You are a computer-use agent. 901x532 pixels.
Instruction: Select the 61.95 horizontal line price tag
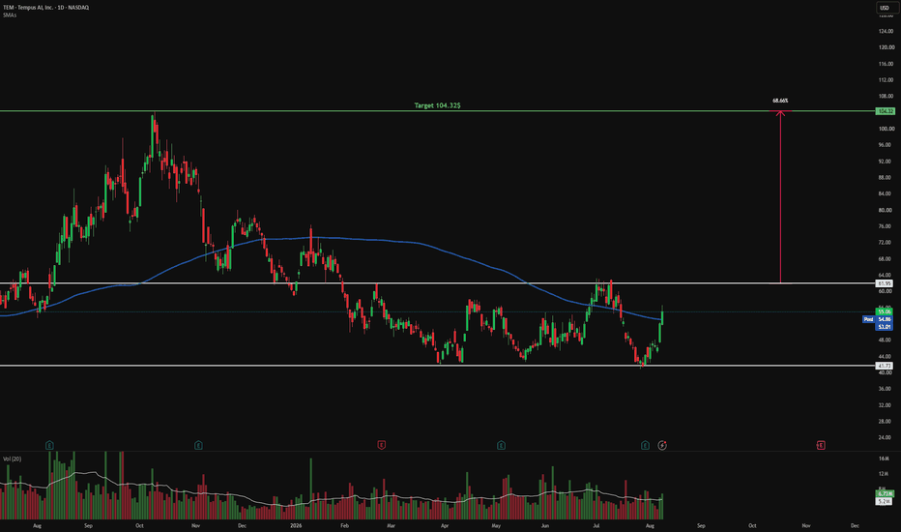885,283
